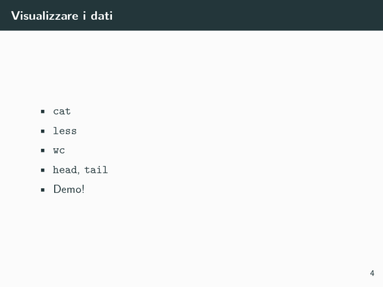Viewport: 383px width, 287px height.
Task: Click the Demo! list item text
Action: 69,189
